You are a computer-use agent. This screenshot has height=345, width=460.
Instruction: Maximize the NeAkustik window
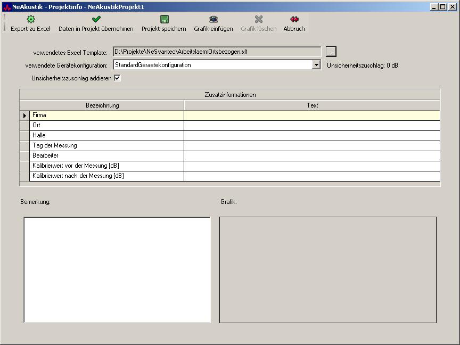[x=443, y=7]
